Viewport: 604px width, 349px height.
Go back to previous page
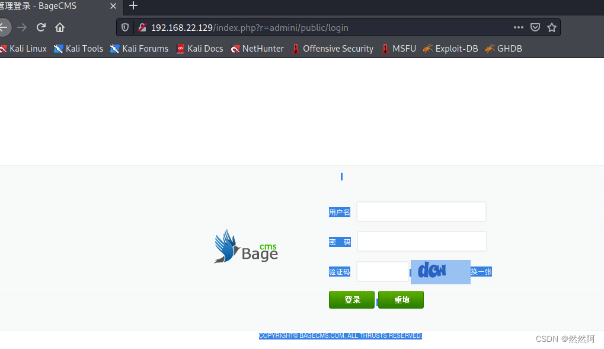[4, 27]
